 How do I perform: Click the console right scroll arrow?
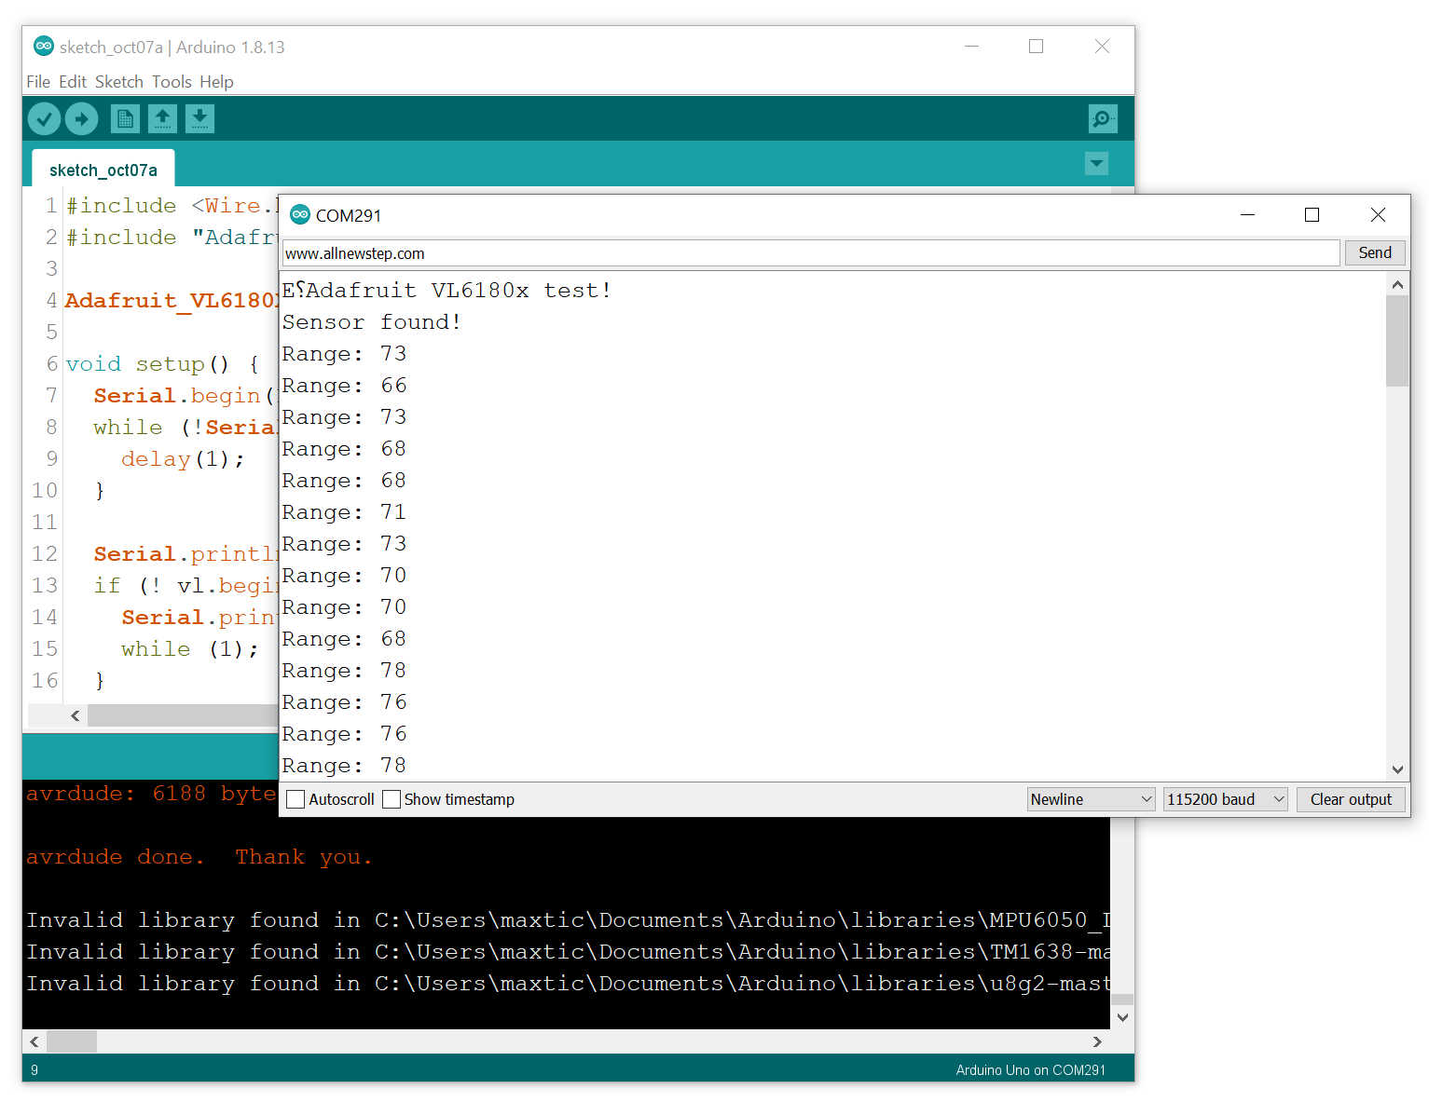(x=1097, y=1041)
